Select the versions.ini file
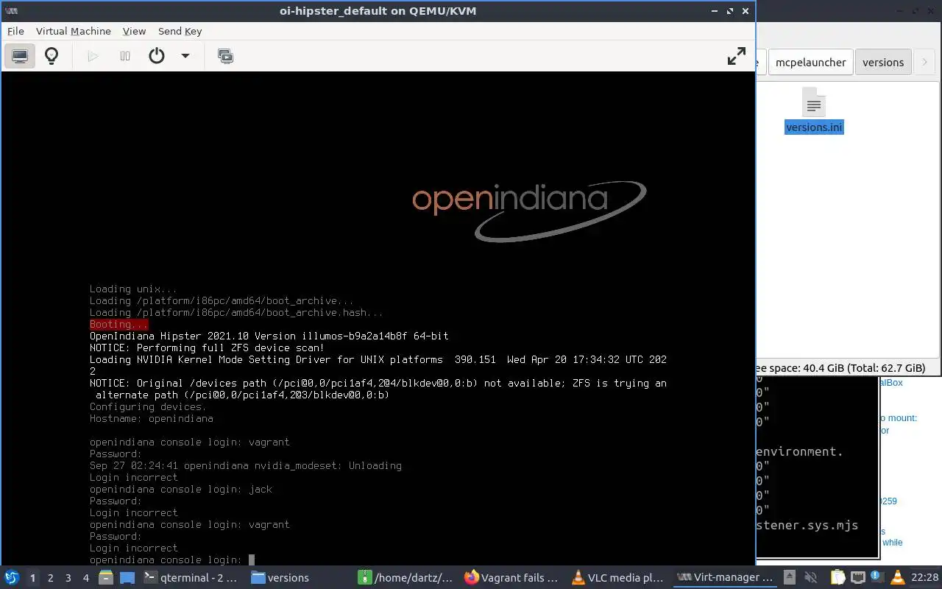 [x=814, y=112]
